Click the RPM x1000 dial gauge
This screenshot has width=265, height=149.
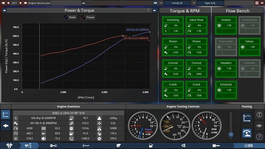point(207,125)
